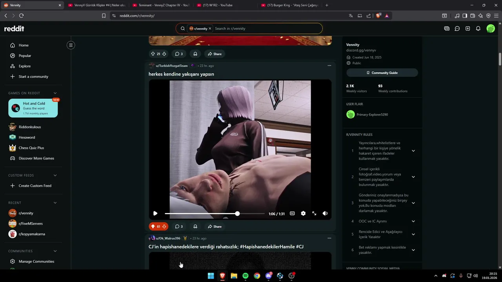
Task: Click the Brave shields icon
Action: click(378, 16)
